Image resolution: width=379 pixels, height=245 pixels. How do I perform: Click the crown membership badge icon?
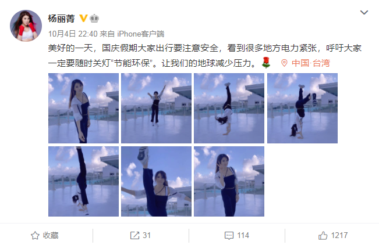[94, 19]
